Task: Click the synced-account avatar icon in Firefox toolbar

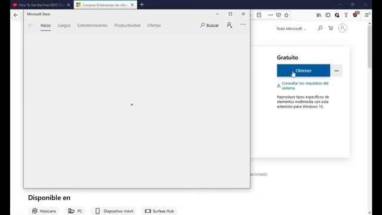Action: click(x=337, y=15)
